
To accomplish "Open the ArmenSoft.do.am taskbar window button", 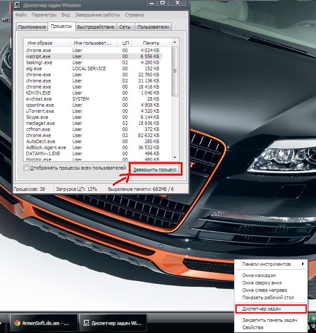I will 43,323.
